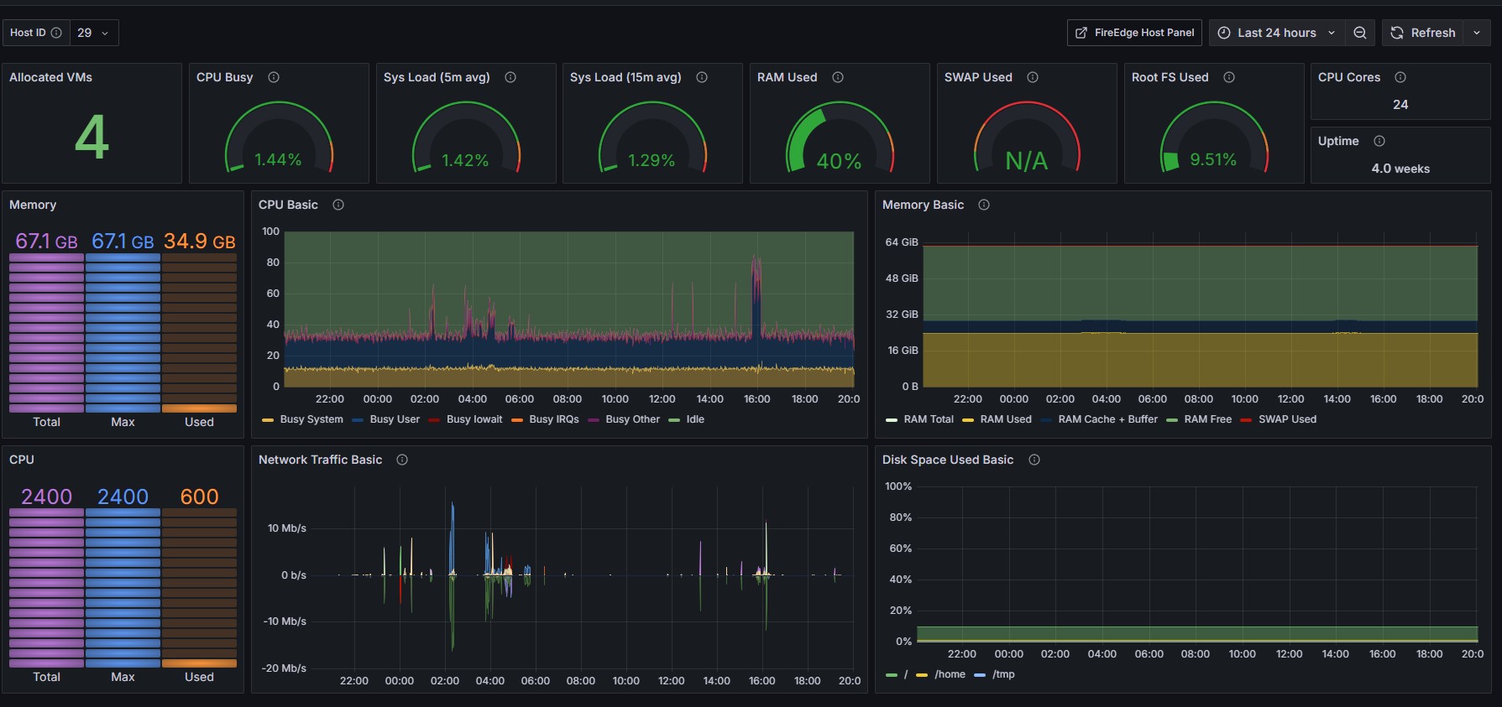
Task: Click the zoom out time range icon
Action: click(x=1360, y=33)
